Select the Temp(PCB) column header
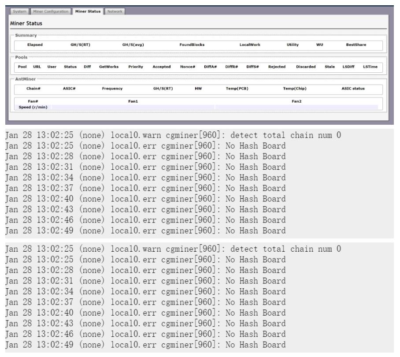This screenshot has width=400, height=357. coord(237,89)
